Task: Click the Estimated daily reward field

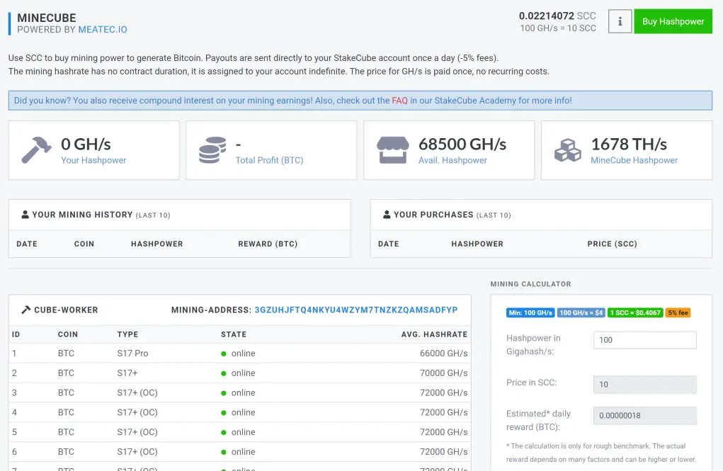Action: pyautogui.click(x=644, y=415)
